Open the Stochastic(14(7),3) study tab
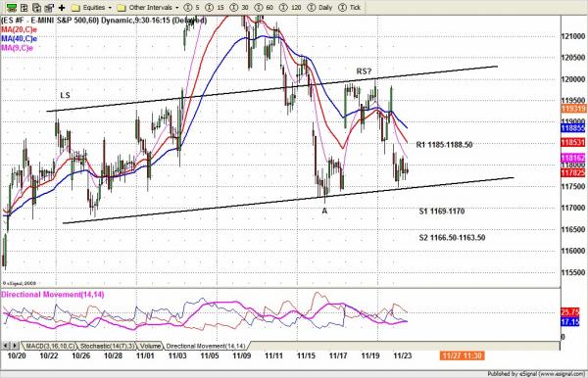 click(107, 346)
